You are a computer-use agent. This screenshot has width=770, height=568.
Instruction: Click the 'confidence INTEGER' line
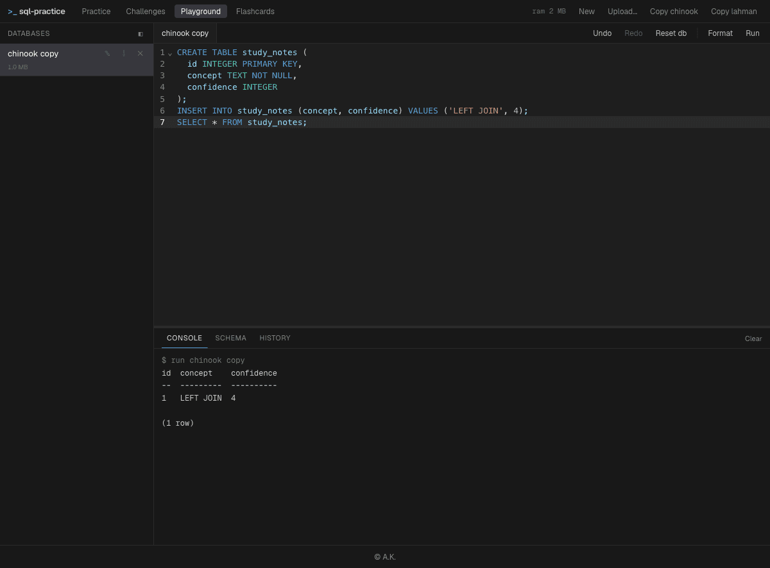pos(232,87)
